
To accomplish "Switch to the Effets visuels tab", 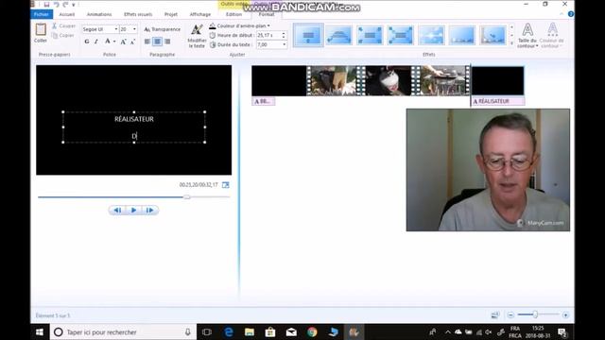I will [138, 14].
